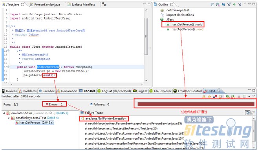Image resolution: width=258 pixels, height=151 pixels.
Task: Open the File Explorer tab
Action: tap(161, 91)
